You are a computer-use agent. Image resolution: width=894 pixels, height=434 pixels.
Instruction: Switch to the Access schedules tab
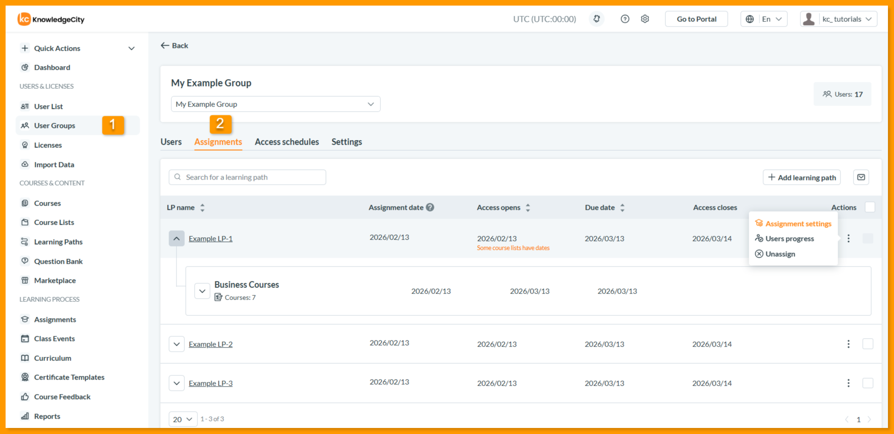[x=287, y=142]
